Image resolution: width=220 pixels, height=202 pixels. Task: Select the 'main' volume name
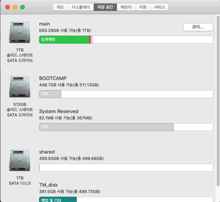(44, 24)
